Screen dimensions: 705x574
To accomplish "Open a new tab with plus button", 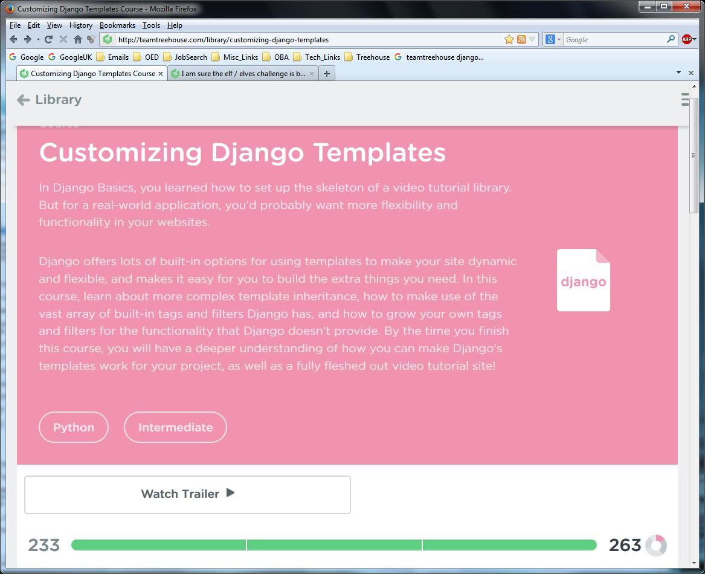I will 327,73.
